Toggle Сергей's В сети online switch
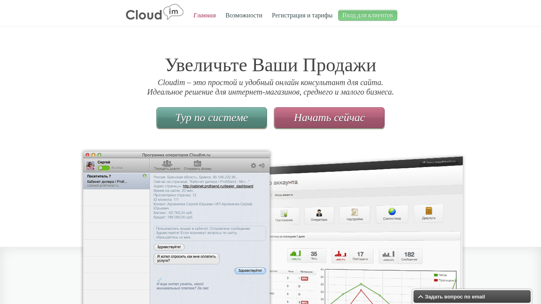 tap(104, 168)
